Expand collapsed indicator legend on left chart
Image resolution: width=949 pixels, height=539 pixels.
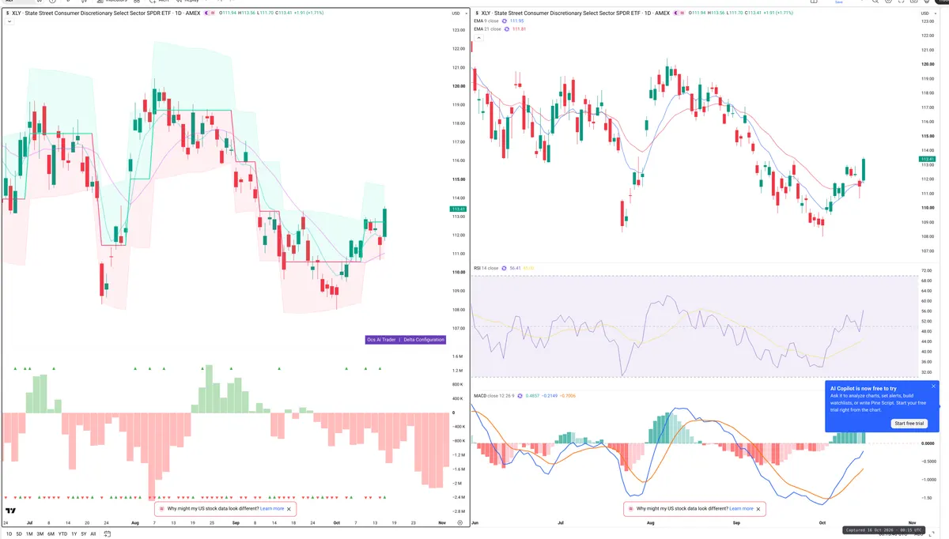click(x=9, y=21)
